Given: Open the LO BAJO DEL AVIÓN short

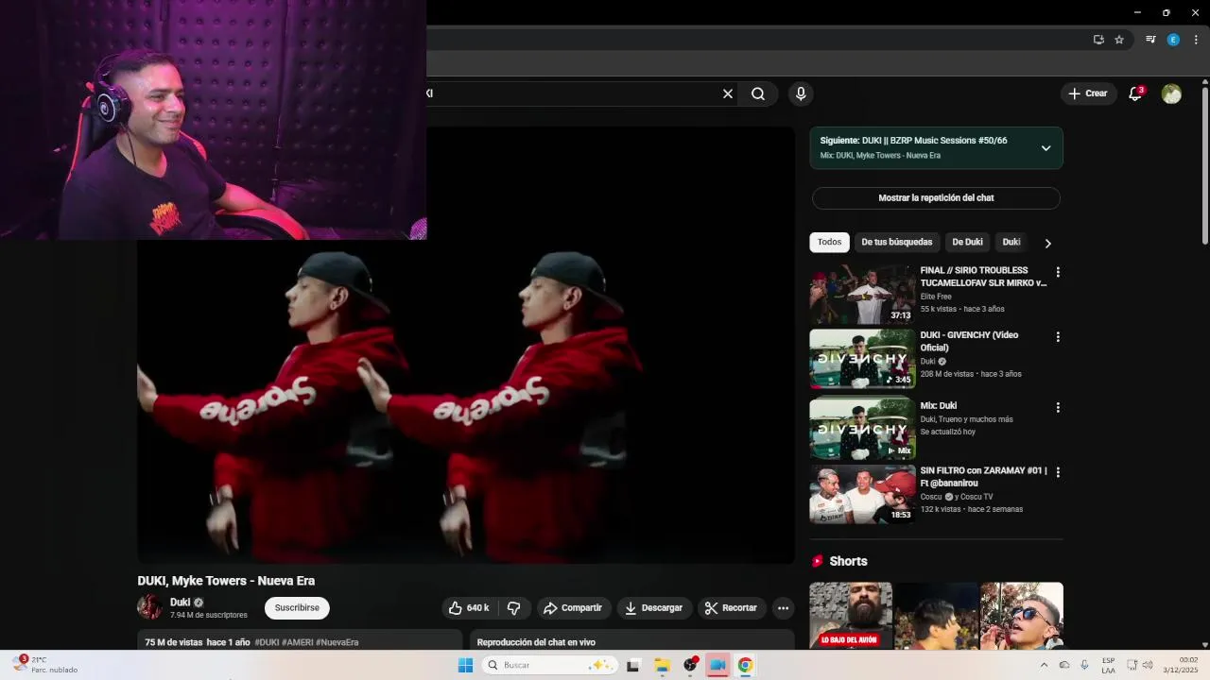Looking at the screenshot, I should 851,615.
